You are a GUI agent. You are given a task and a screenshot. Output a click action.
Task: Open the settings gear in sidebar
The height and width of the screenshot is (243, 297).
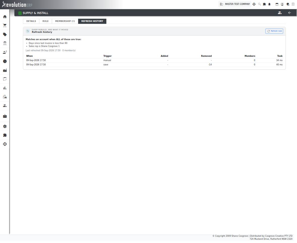point(5,126)
